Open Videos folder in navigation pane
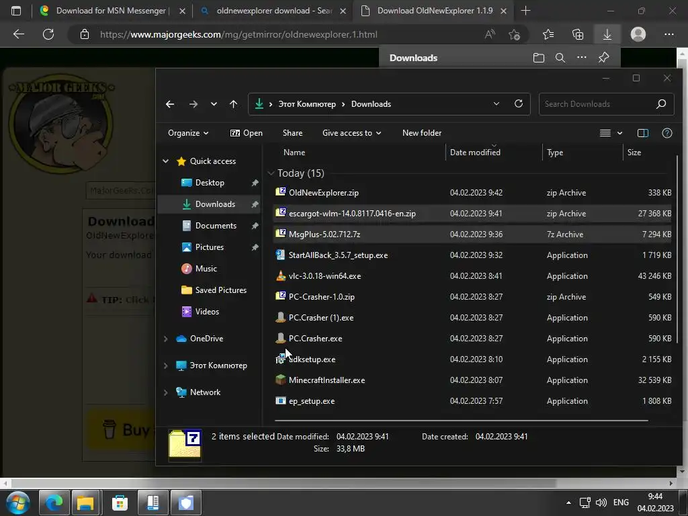688x516 pixels. click(x=207, y=312)
